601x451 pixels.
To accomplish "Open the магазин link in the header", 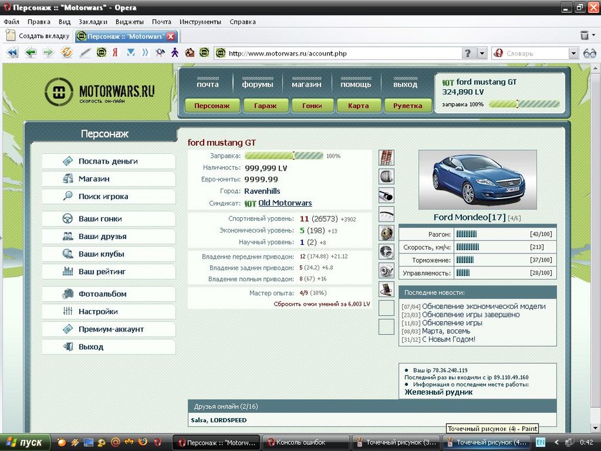I will tap(306, 84).
